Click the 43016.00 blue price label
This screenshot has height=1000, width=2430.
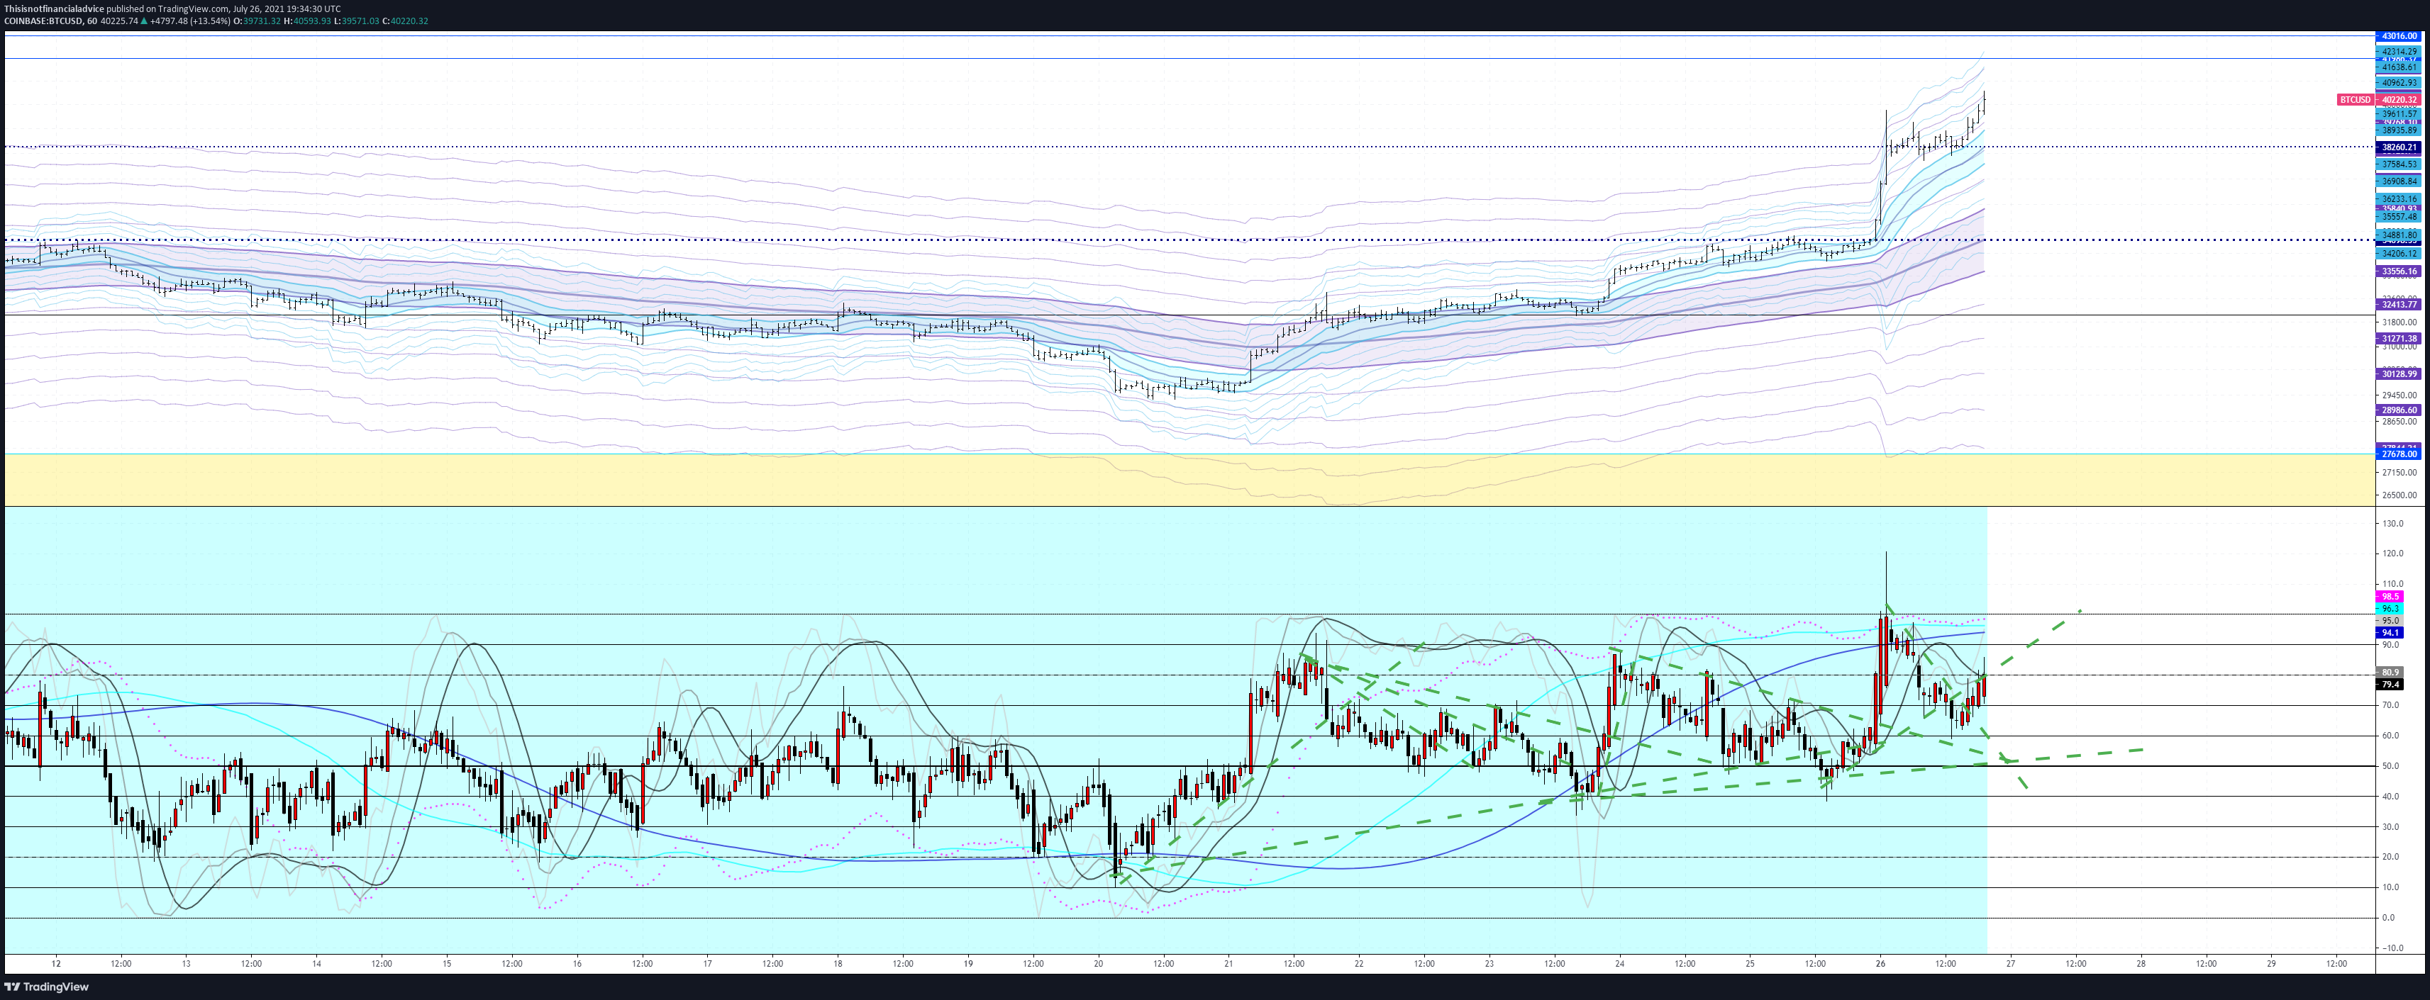pyautogui.click(x=2400, y=36)
